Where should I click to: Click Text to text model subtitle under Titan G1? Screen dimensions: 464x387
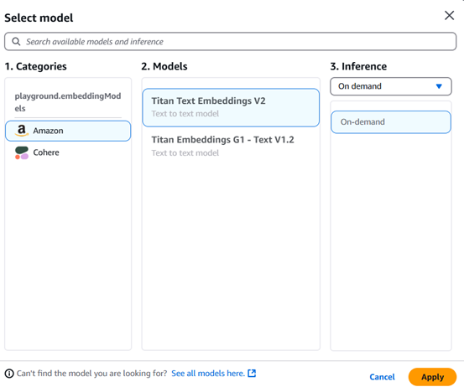click(x=185, y=153)
